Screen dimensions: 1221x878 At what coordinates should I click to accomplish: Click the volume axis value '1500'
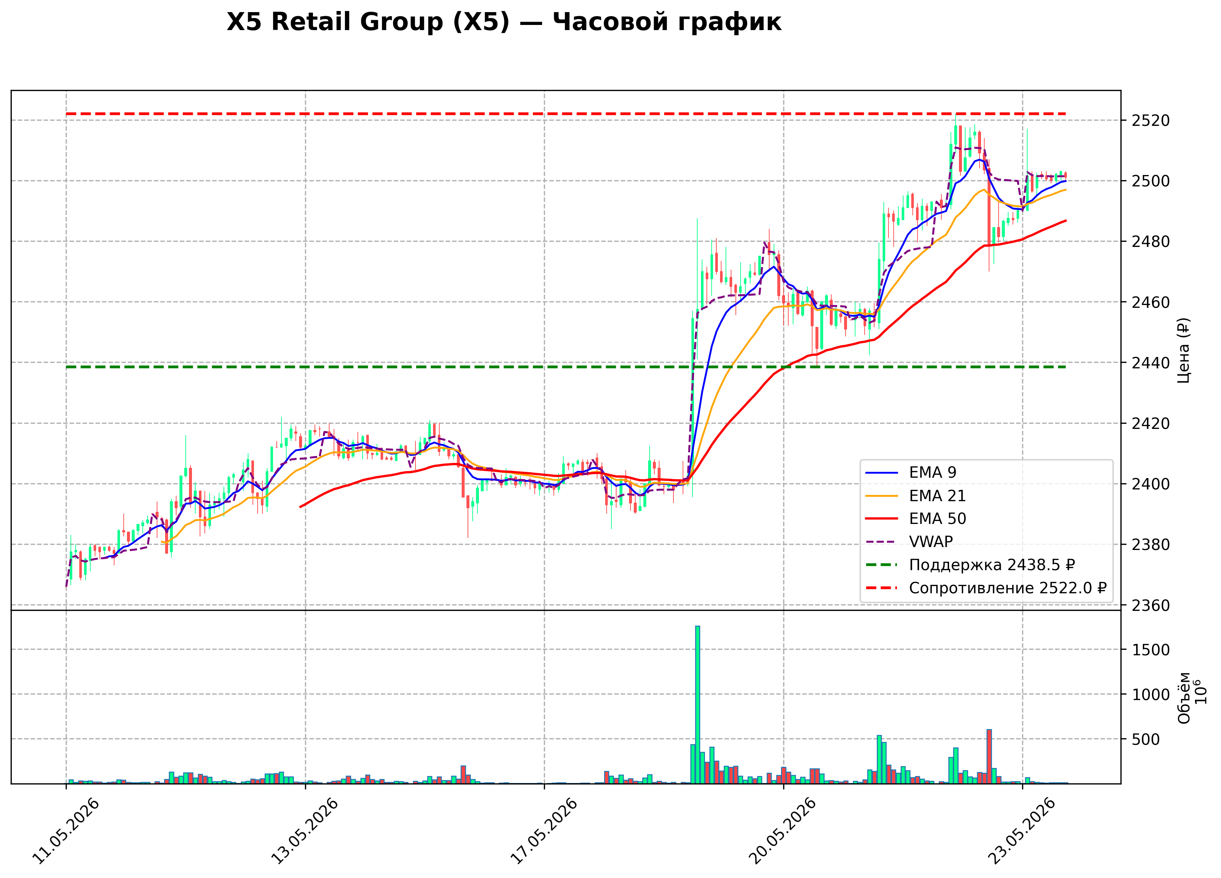click(1151, 650)
